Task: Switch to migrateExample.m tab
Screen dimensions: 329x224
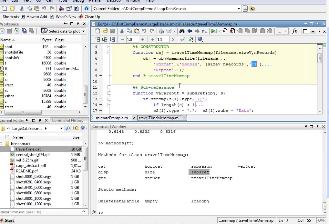Action: (x=112, y=118)
